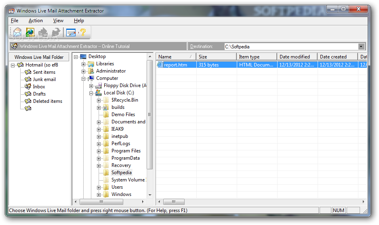Open the File menu
Image resolution: width=379 pixels, height=225 pixels.
pyautogui.click(x=15, y=21)
